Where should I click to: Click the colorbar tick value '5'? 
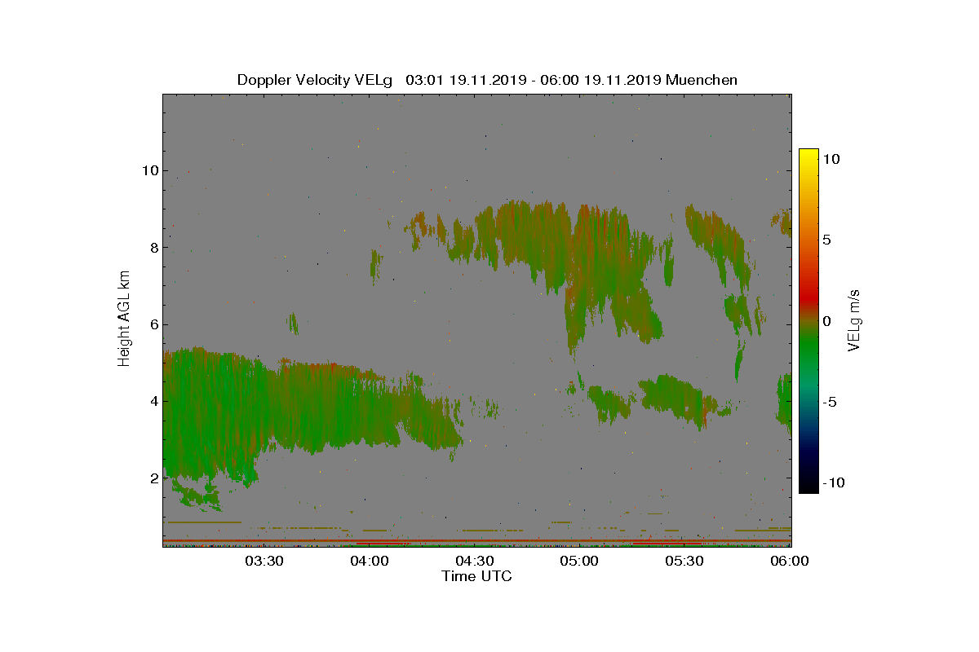click(x=826, y=240)
